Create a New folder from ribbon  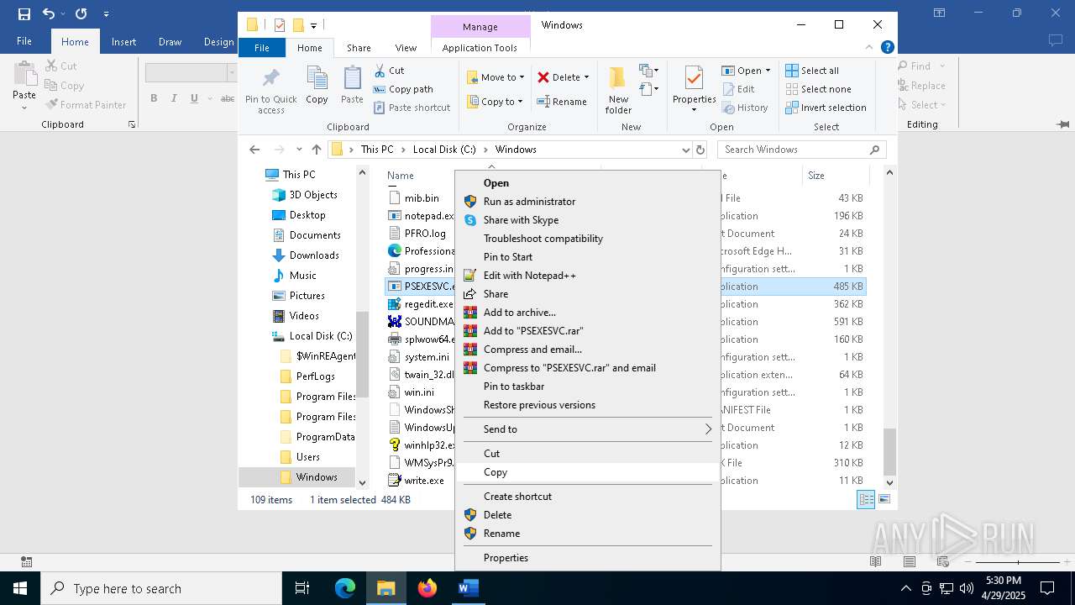[618, 89]
